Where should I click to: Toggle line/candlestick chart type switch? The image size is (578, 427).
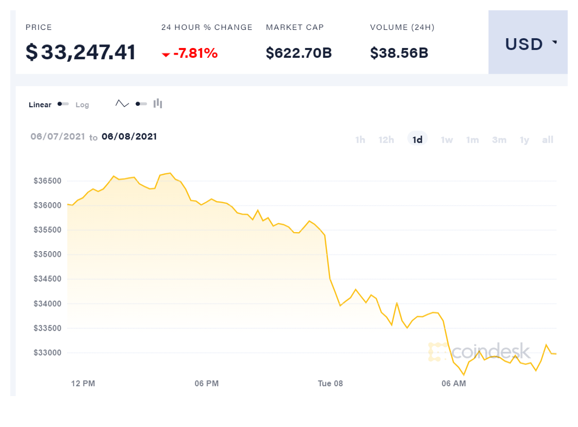click(x=141, y=104)
